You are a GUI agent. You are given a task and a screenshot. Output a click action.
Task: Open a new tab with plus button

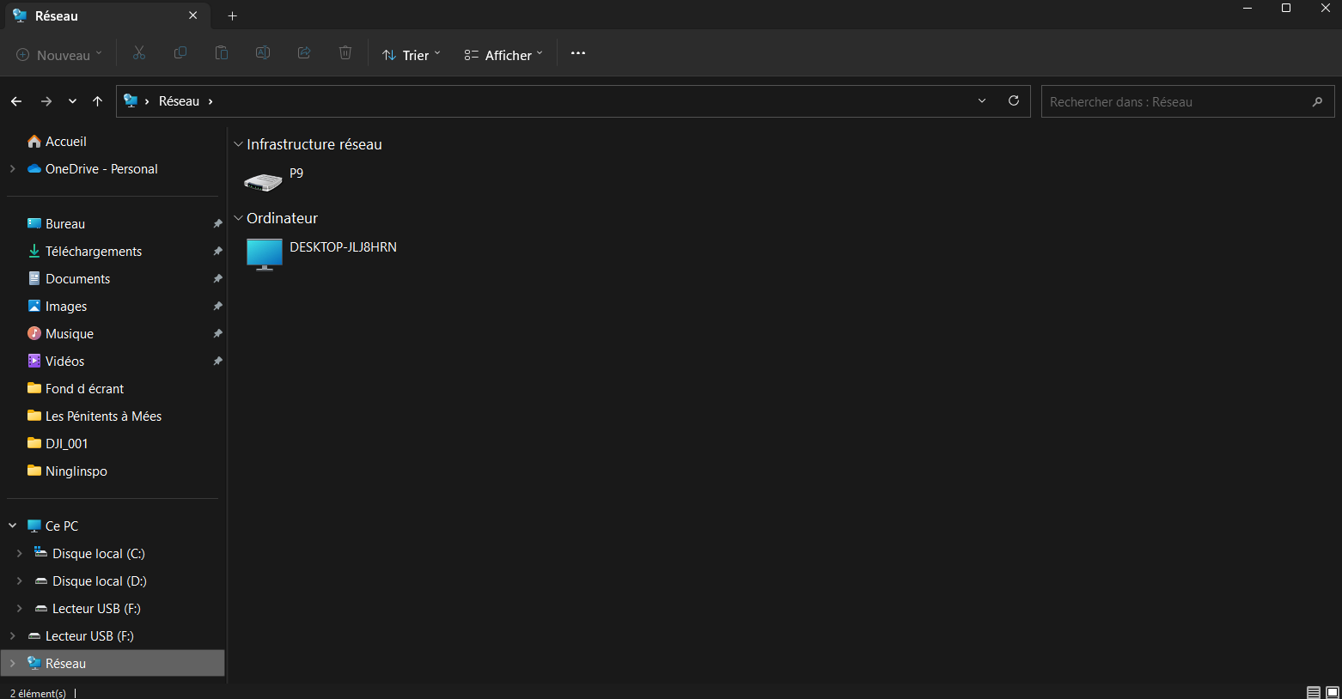click(x=232, y=16)
